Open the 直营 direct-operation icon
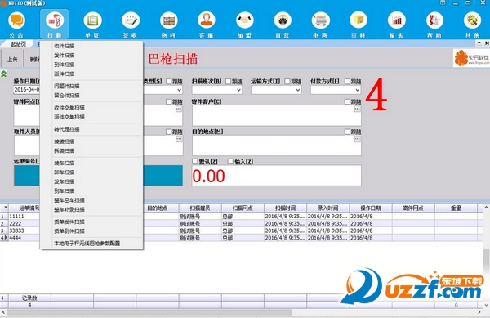 283,20
